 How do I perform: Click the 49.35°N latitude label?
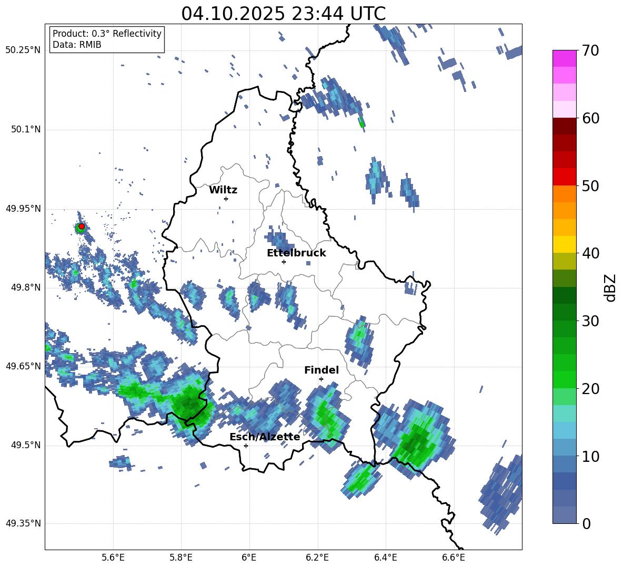(x=23, y=523)
